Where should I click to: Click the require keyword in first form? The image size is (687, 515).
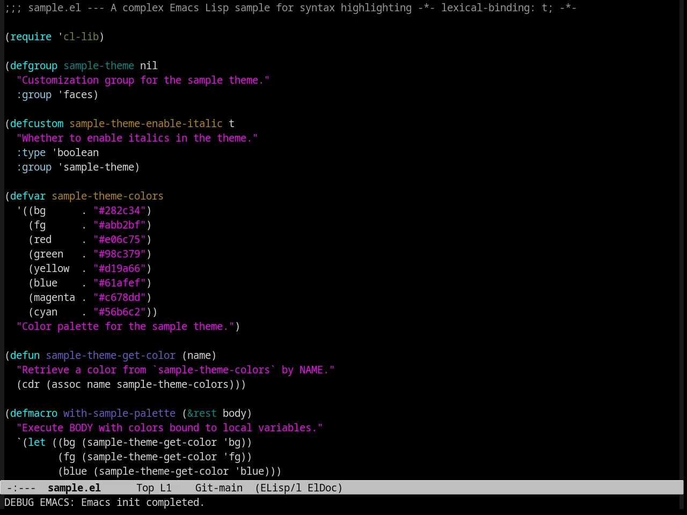(x=31, y=36)
